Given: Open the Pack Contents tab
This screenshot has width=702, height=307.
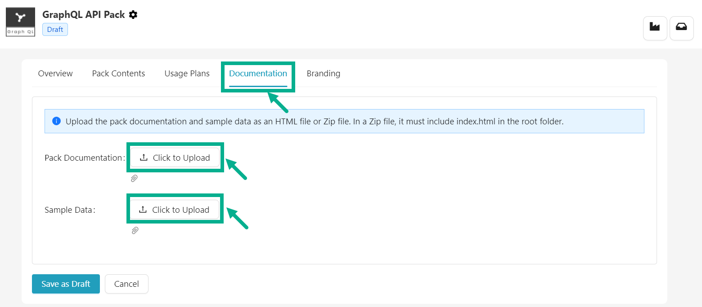Looking at the screenshot, I should (118, 73).
